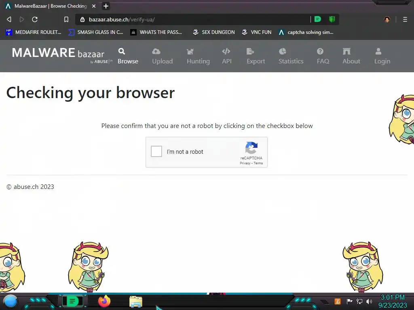Image resolution: width=414 pixels, height=310 pixels.
Task: Open the MEDIAFIRE ROULET... bookmark
Action: [34, 32]
